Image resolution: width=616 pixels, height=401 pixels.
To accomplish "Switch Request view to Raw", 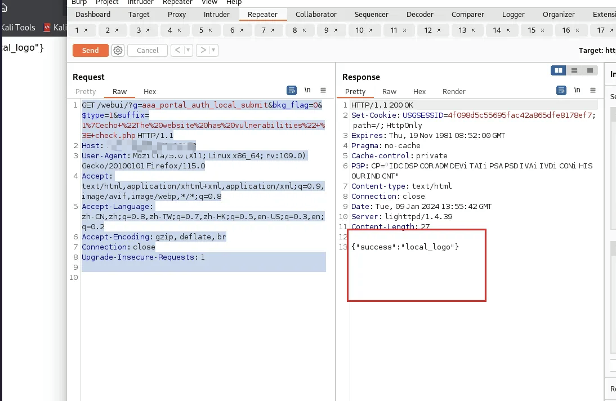I will [119, 92].
